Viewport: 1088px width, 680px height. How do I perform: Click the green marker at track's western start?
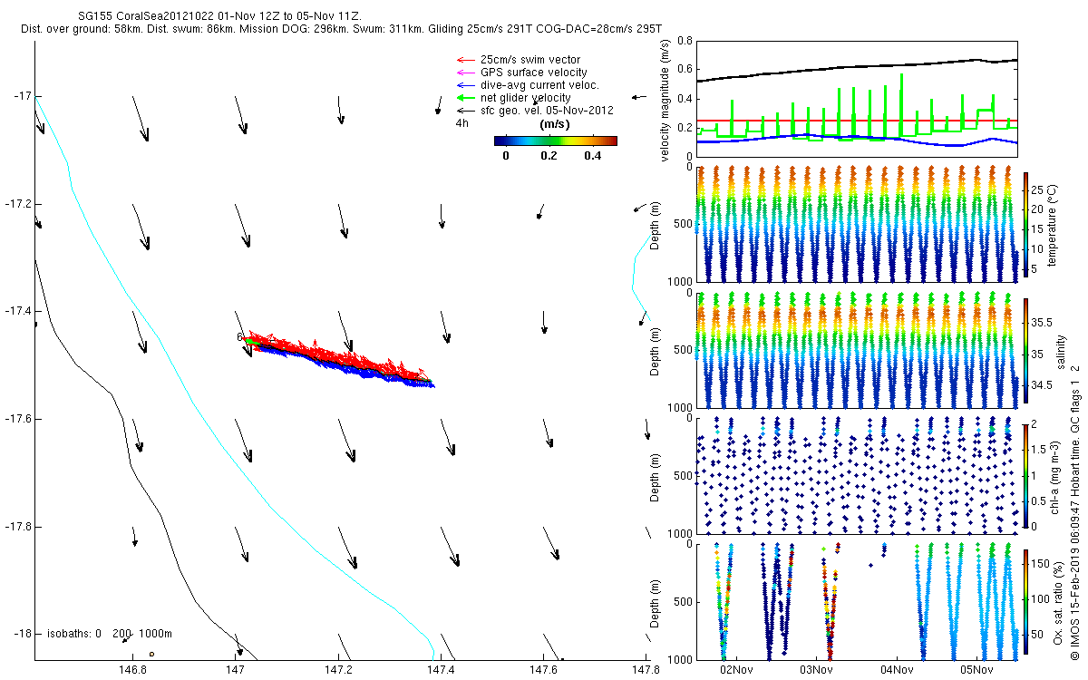(x=247, y=340)
